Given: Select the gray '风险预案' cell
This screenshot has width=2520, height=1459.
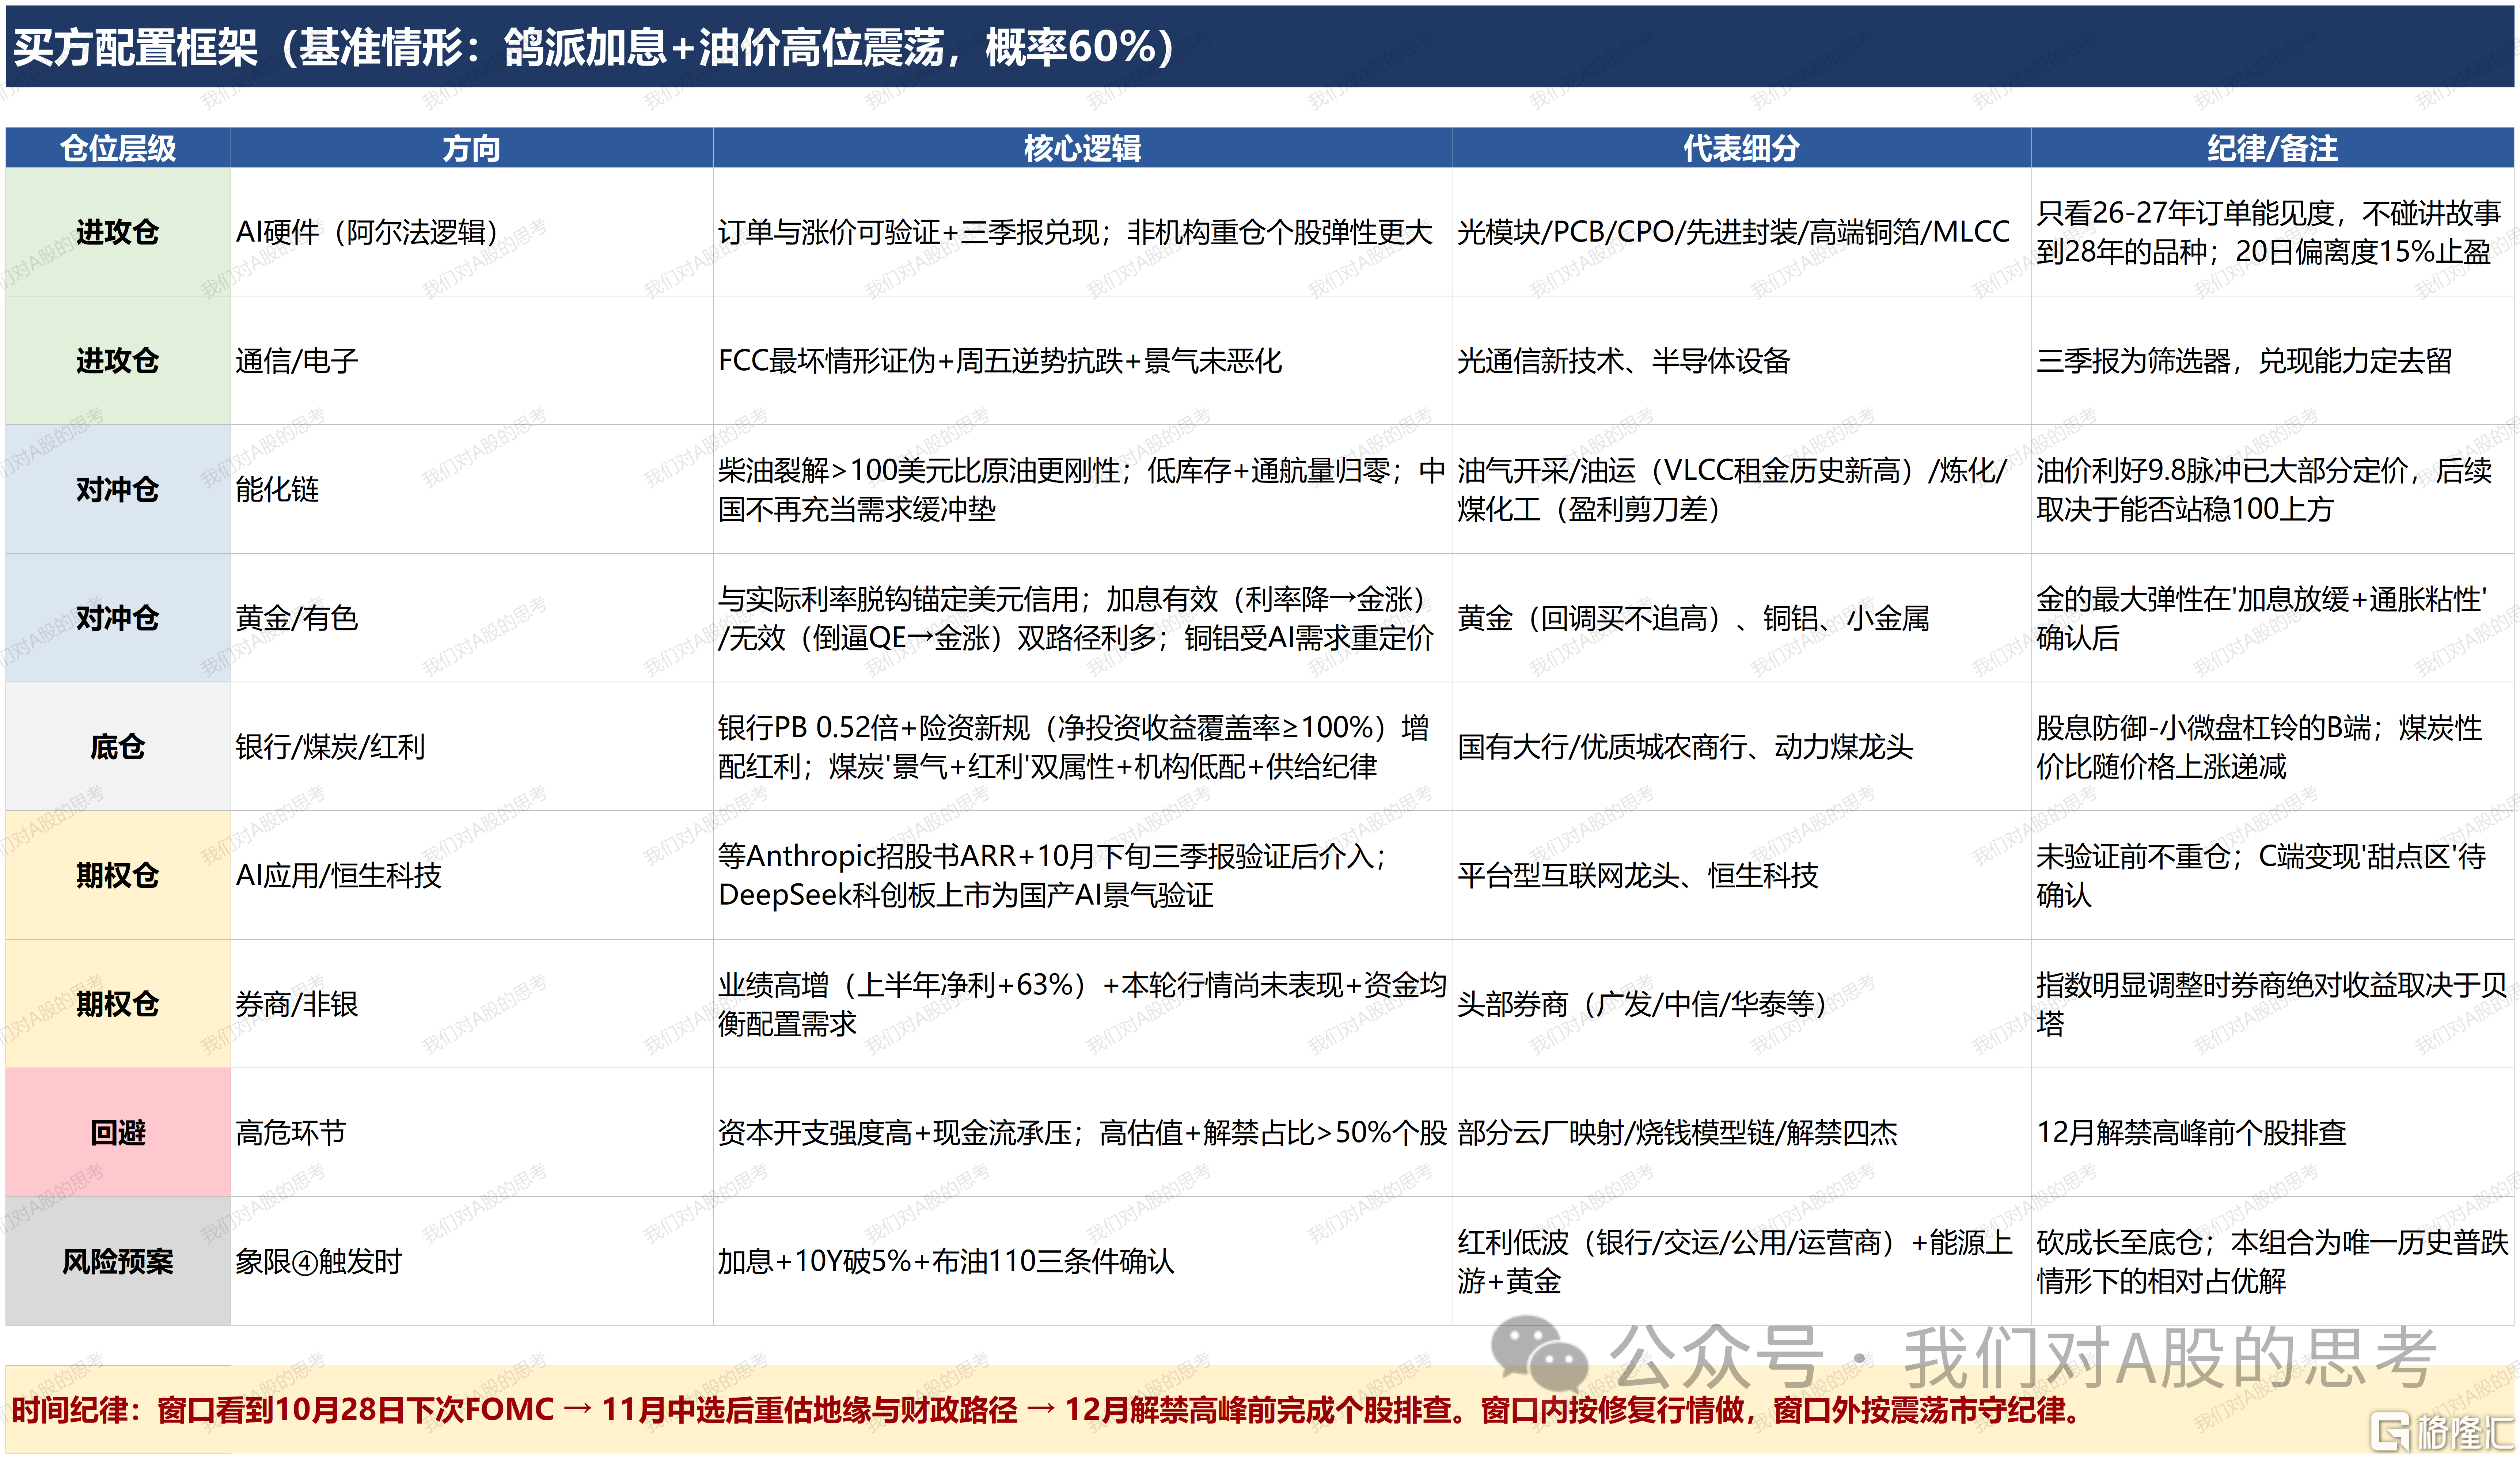Looking at the screenshot, I should 118,1261.
